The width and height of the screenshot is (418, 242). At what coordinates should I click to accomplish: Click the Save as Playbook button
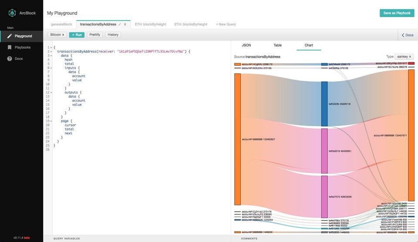(397, 13)
